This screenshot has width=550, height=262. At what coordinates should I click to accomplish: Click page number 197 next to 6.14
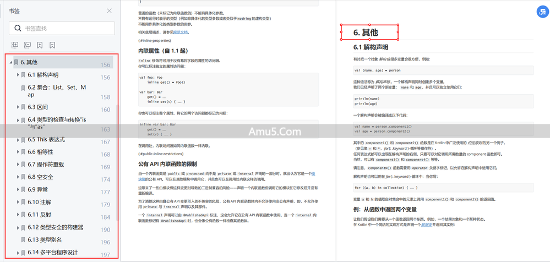click(105, 255)
